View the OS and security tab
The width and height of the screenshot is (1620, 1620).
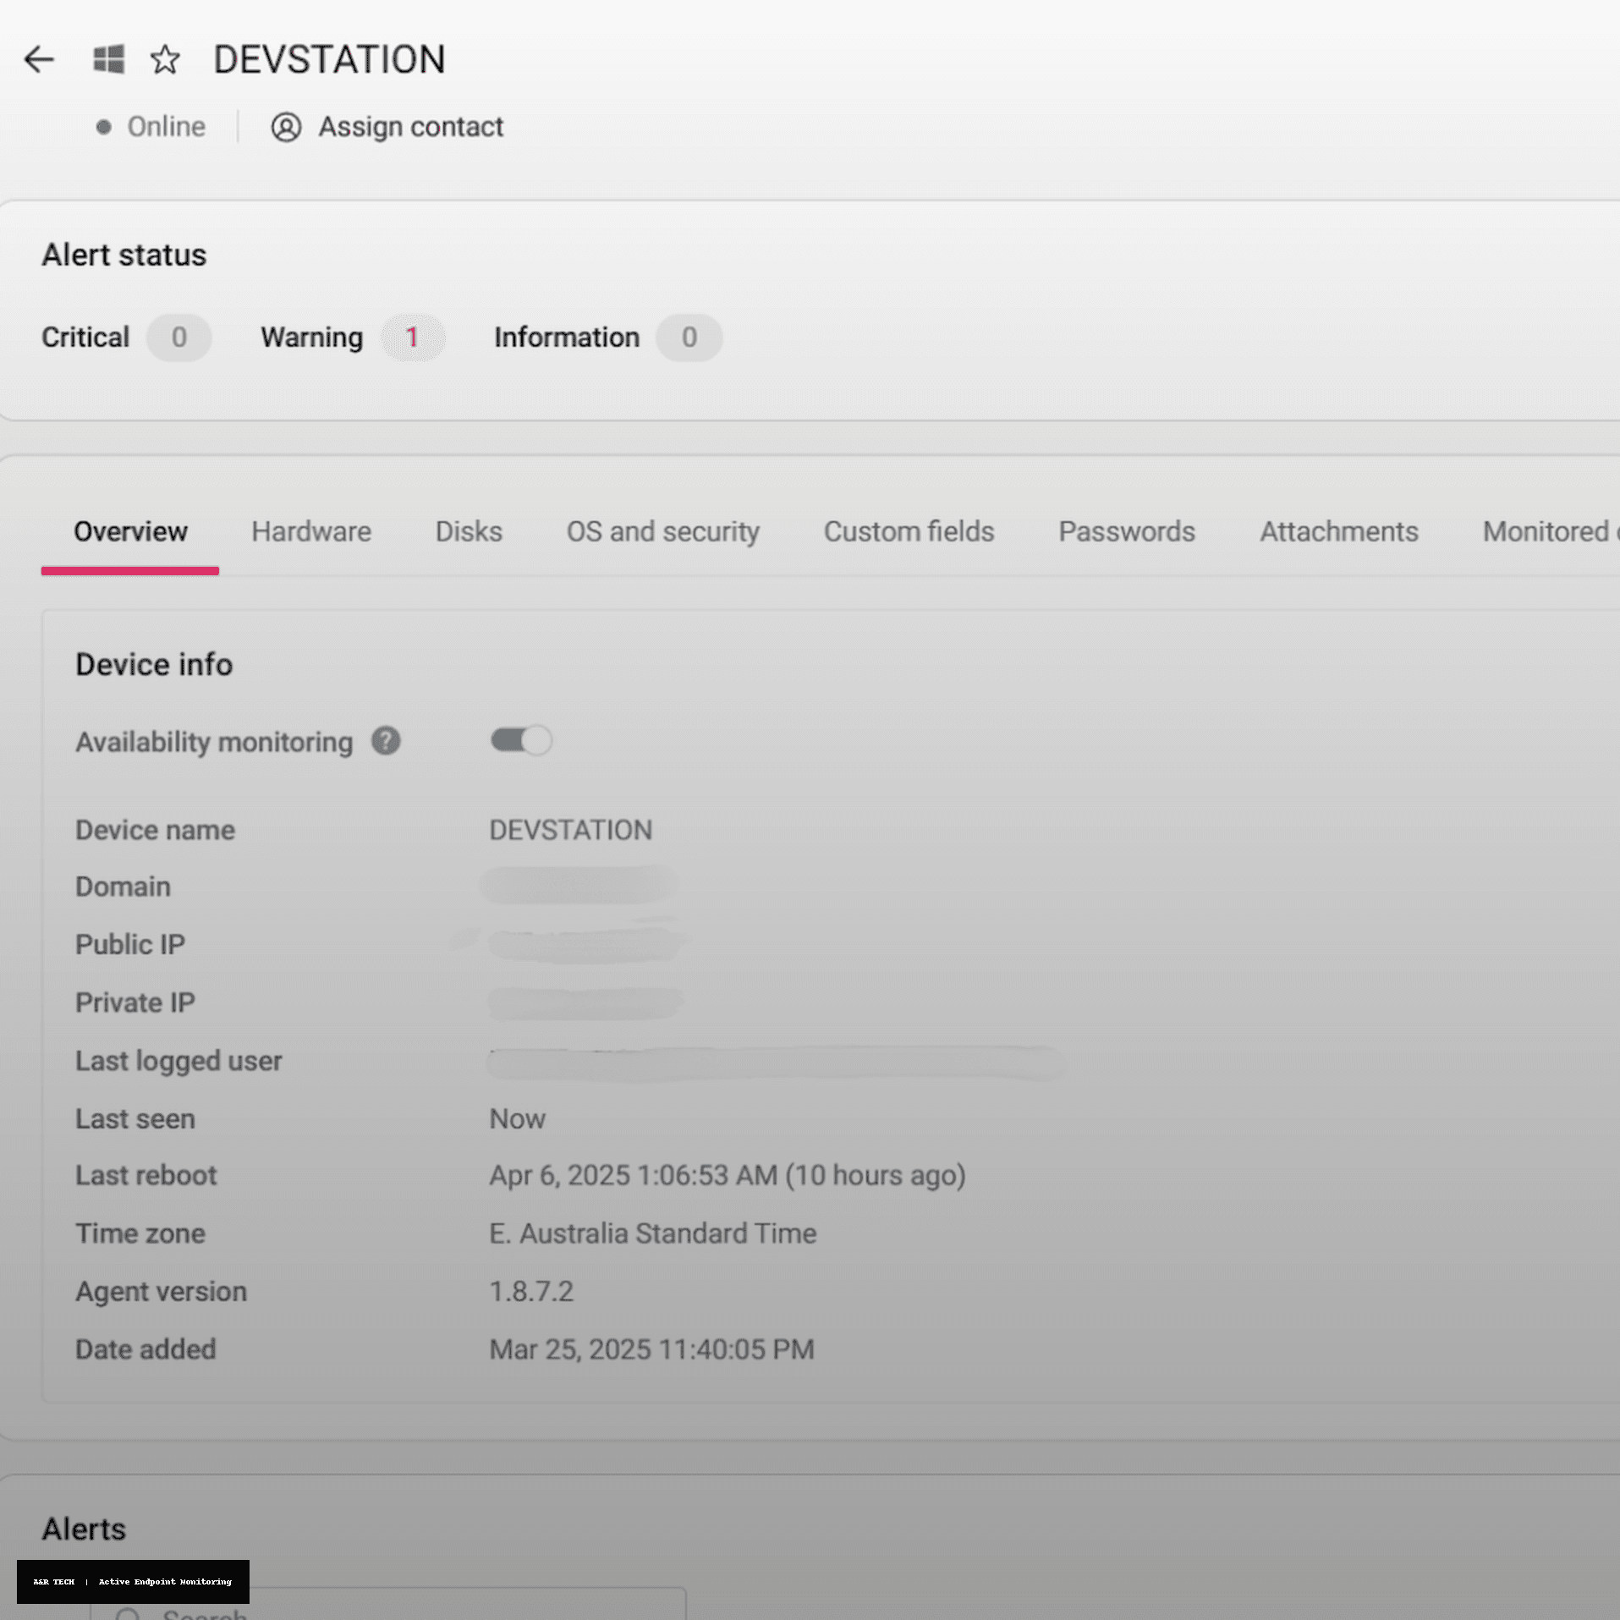662,531
